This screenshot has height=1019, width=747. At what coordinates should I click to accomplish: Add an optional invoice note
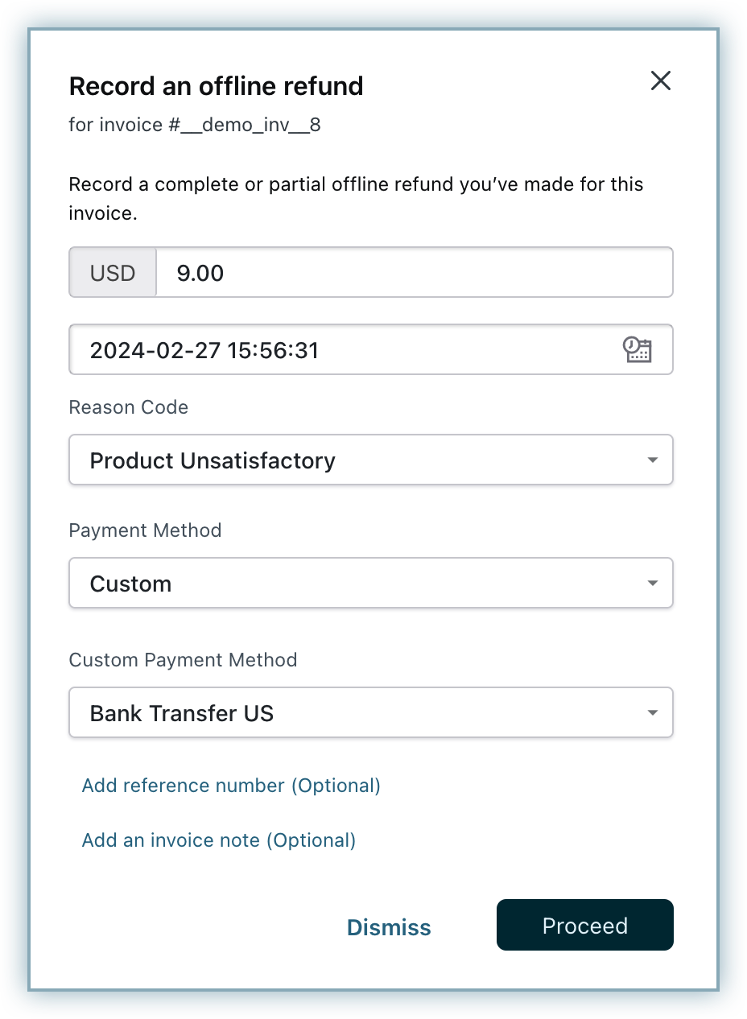click(x=219, y=840)
